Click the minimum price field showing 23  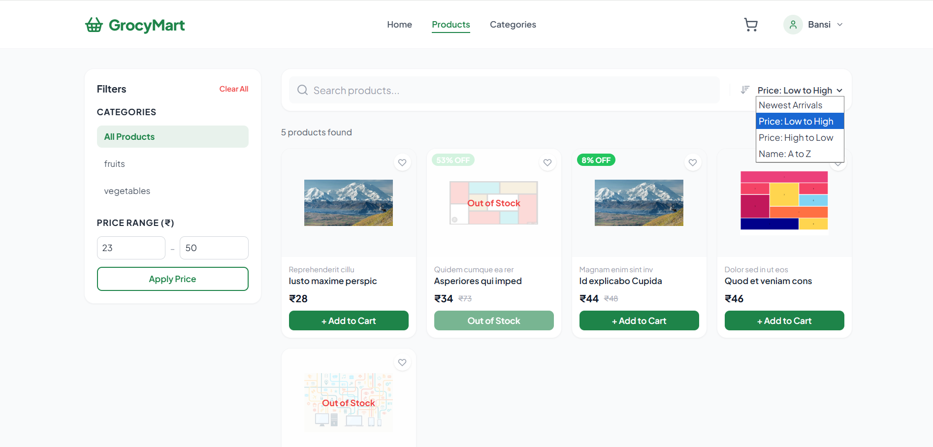(x=131, y=248)
